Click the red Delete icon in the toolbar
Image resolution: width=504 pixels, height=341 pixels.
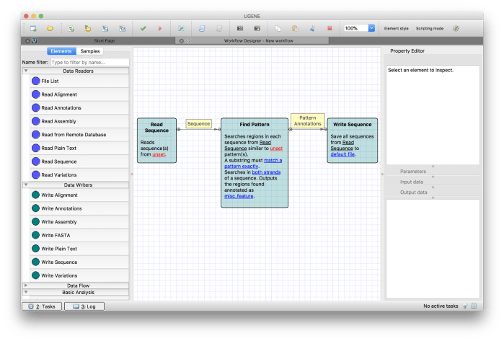pyautogui.click(x=330, y=28)
